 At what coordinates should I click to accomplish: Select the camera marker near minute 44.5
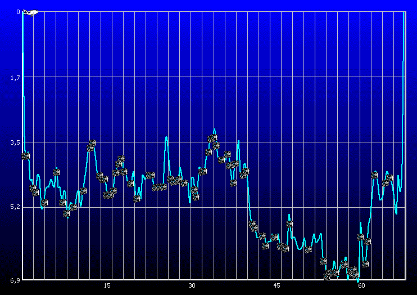tap(275, 237)
